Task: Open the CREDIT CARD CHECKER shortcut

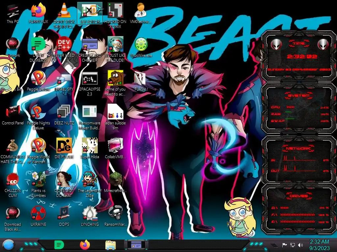Action: [x=90, y=49]
